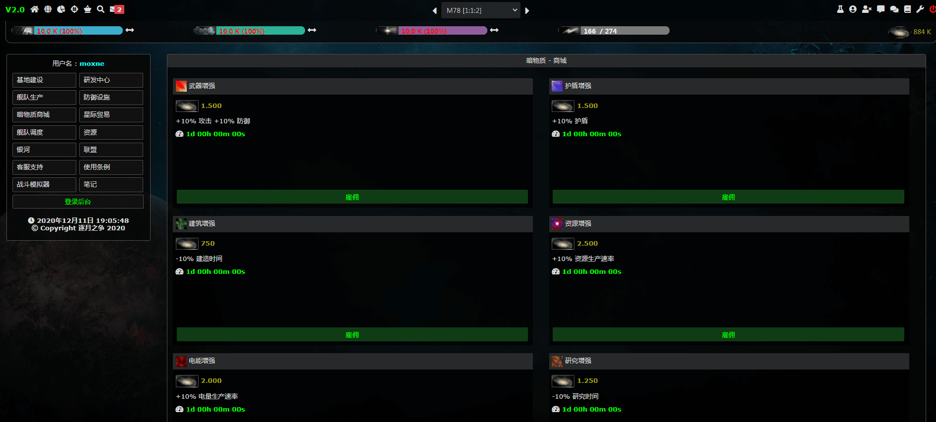
Task: Click the flask icon at top right
Action: pyautogui.click(x=840, y=9)
